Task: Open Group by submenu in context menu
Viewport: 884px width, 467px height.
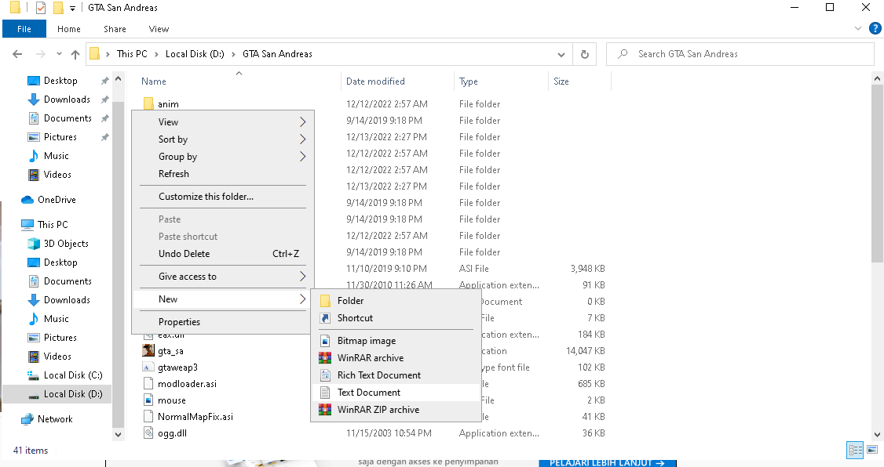Action: click(223, 157)
